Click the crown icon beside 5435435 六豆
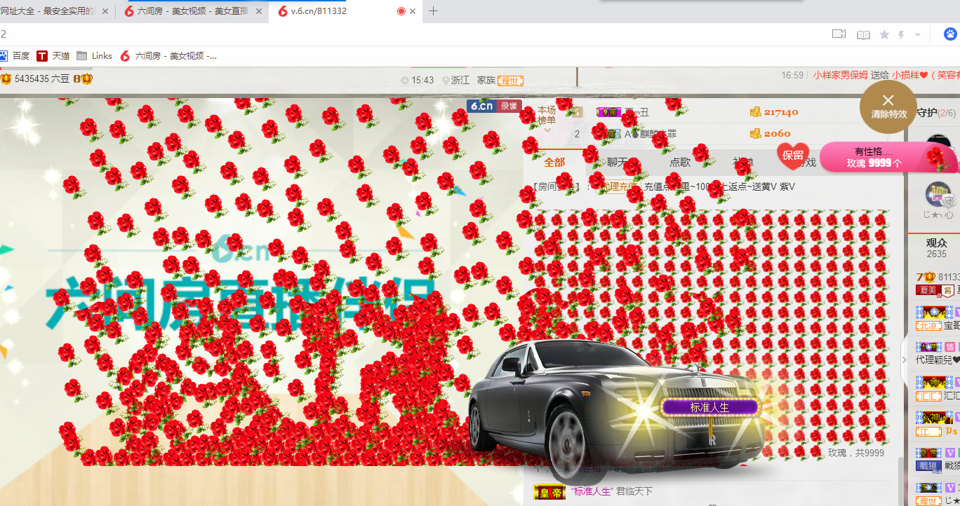 point(6,79)
